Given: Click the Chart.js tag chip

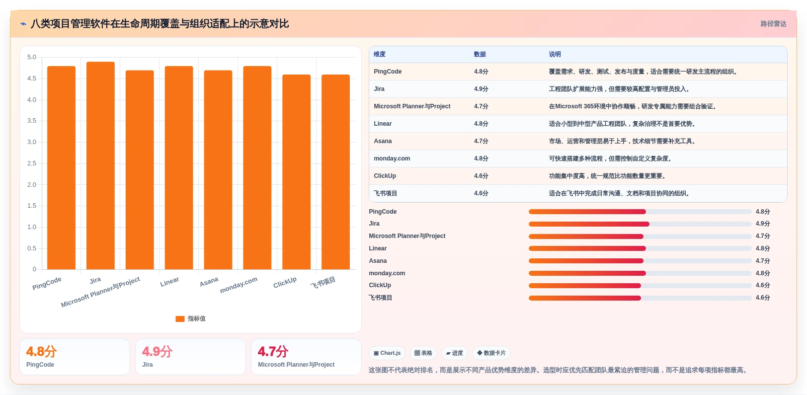Looking at the screenshot, I should tap(387, 353).
